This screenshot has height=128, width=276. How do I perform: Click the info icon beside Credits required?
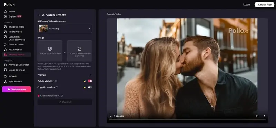tap(62, 96)
